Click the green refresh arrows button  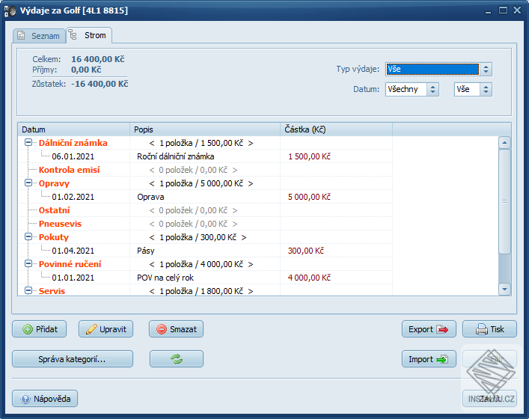[177, 359]
